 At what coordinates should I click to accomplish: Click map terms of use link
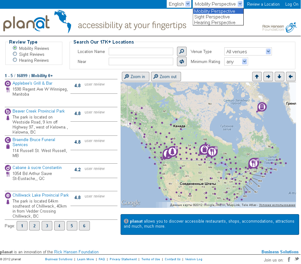[x=277, y=205]
